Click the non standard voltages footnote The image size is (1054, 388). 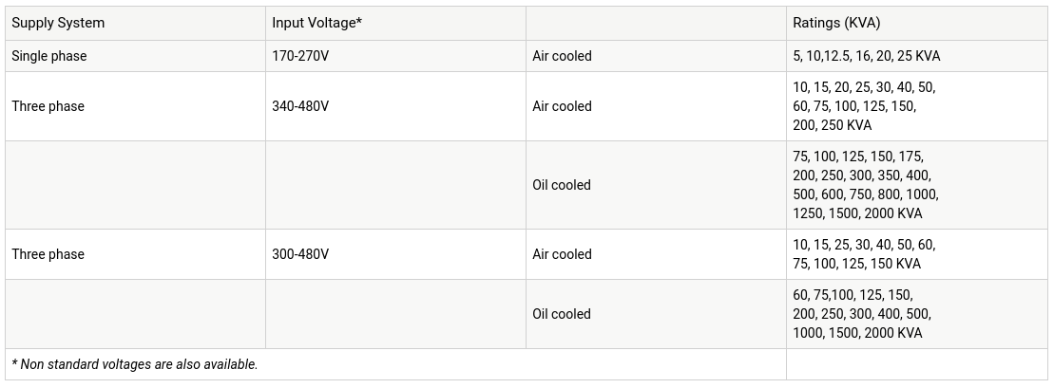[x=135, y=364]
